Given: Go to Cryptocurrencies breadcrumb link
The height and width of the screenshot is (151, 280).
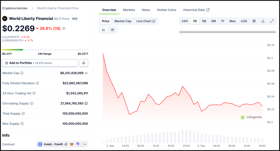Looking at the screenshot, I should (x=15, y=8).
